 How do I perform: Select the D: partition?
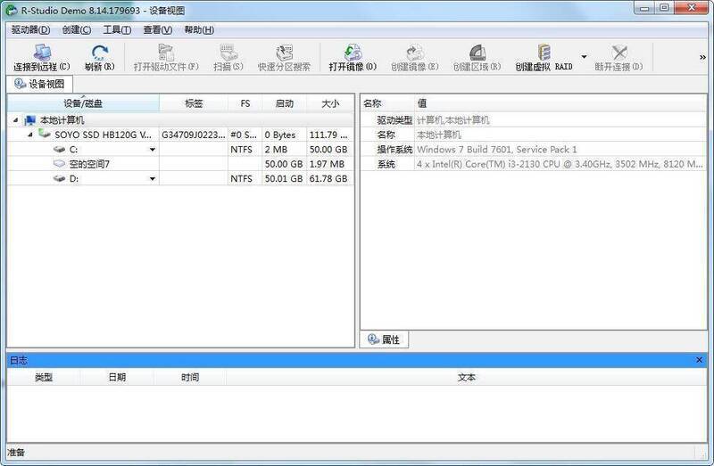(74, 179)
